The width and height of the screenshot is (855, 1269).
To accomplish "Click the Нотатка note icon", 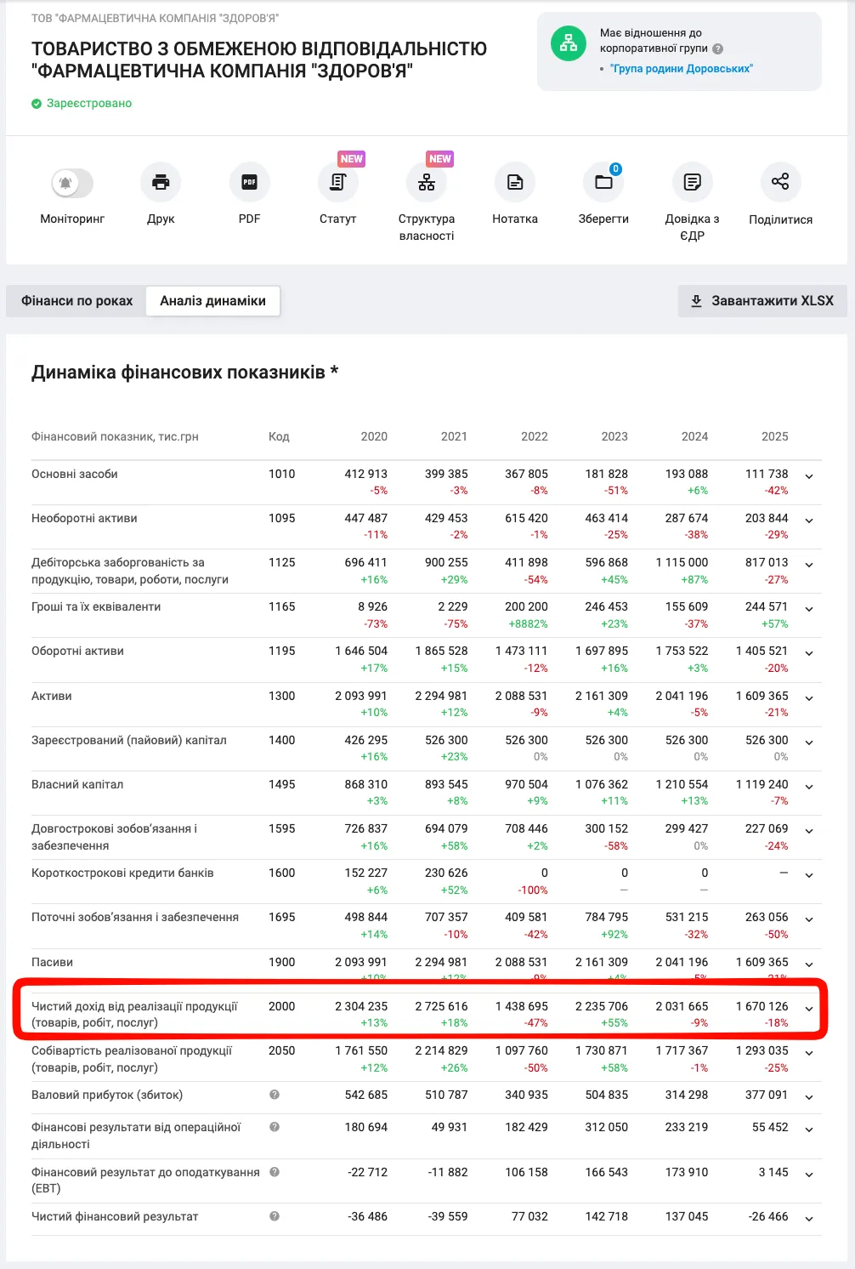I will point(515,182).
